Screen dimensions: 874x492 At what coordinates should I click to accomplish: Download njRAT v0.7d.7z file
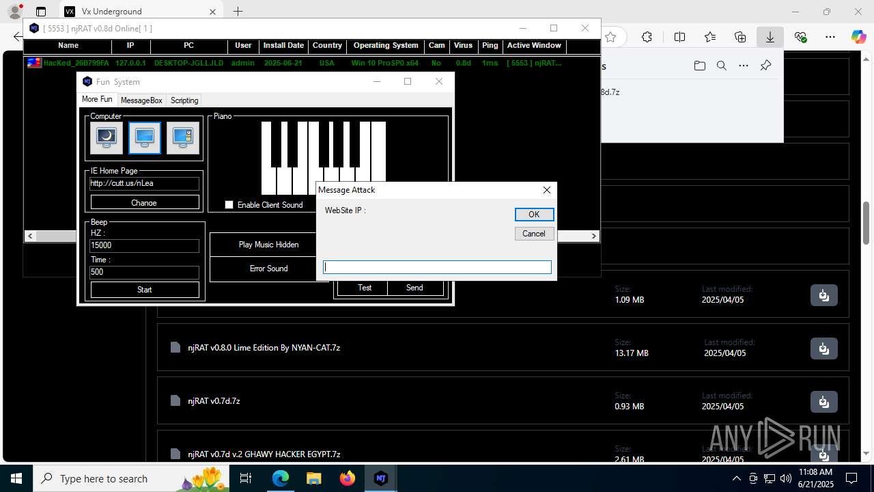824,401
